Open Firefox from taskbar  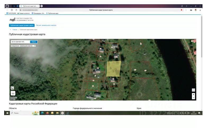[x=47, y=113]
